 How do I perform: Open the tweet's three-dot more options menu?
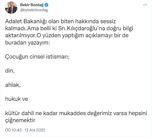(x=145, y=5)
